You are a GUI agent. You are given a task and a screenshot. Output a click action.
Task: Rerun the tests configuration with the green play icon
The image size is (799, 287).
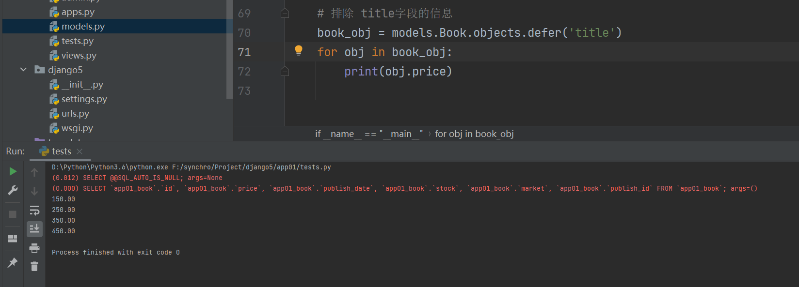coord(13,171)
